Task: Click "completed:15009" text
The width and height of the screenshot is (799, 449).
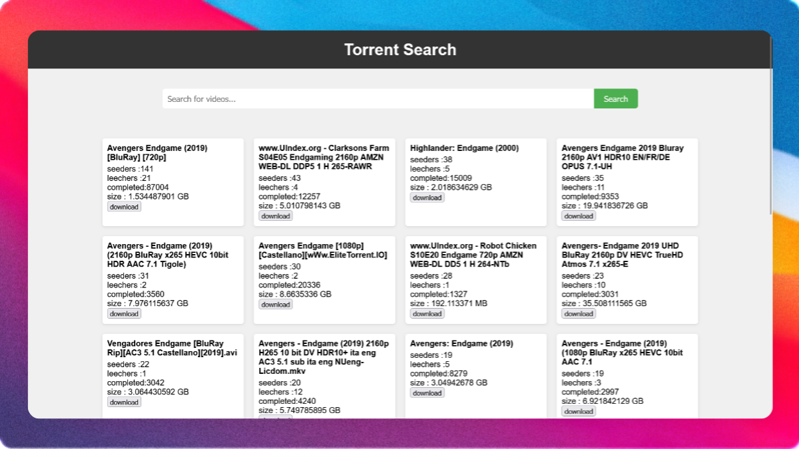Action: [x=441, y=178]
